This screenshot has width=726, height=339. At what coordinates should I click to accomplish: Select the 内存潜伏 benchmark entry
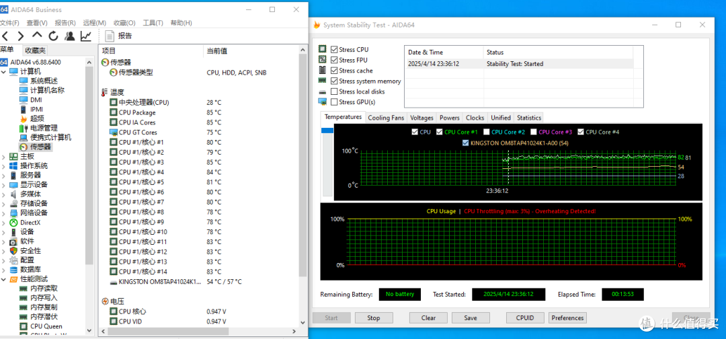click(x=44, y=317)
